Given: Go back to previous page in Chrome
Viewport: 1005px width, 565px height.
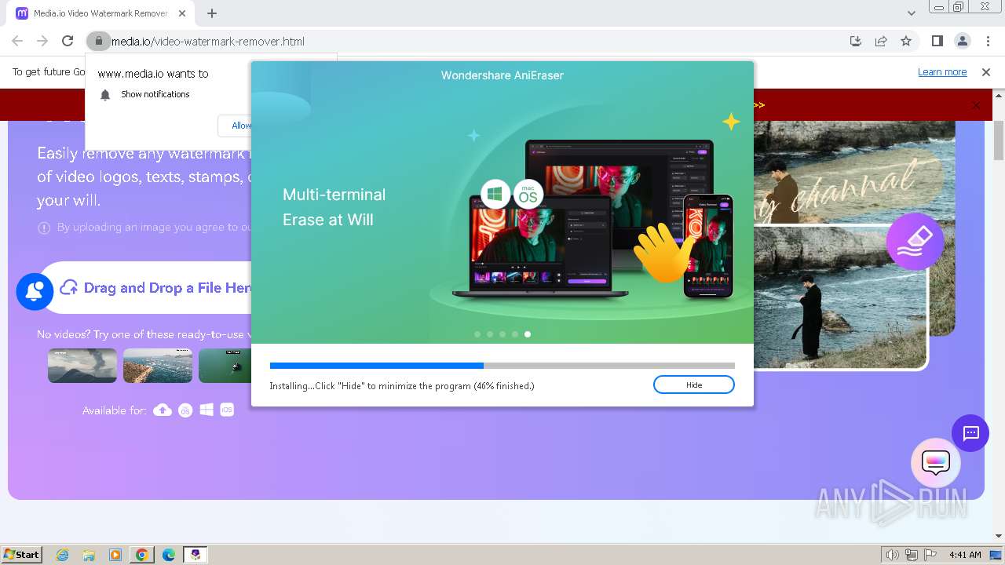Looking at the screenshot, I should click(17, 41).
